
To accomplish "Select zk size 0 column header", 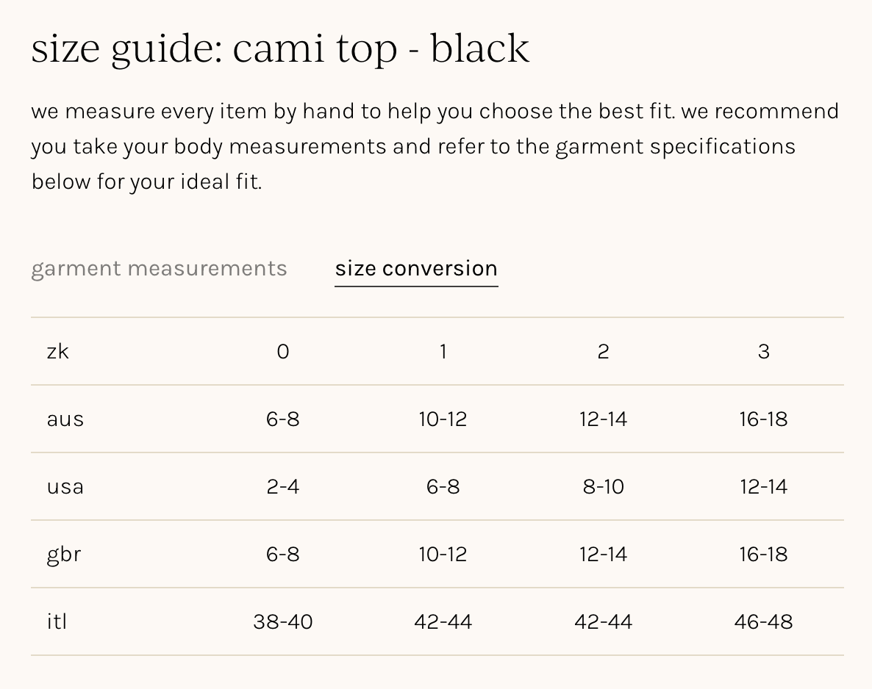I will point(283,352).
